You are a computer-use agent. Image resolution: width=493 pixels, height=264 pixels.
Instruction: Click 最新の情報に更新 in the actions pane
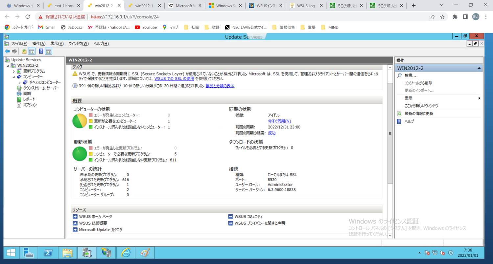tap(419, 114)
